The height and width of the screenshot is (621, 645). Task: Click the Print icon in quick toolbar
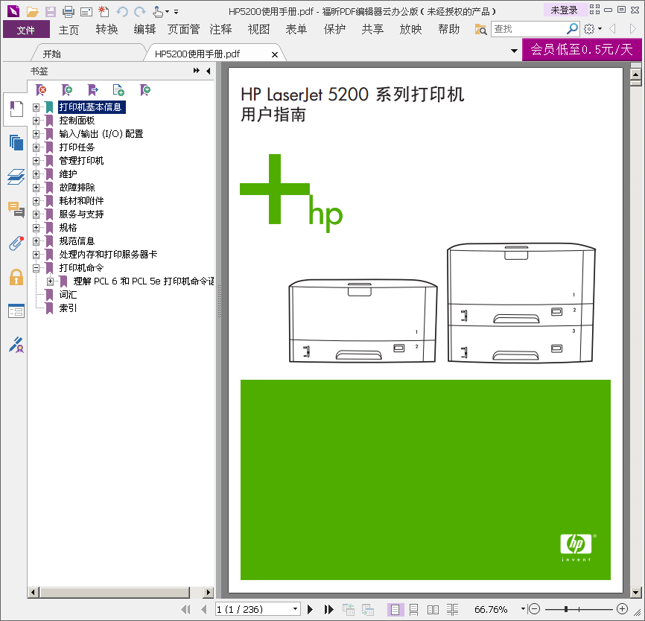[x=69, y=11]
